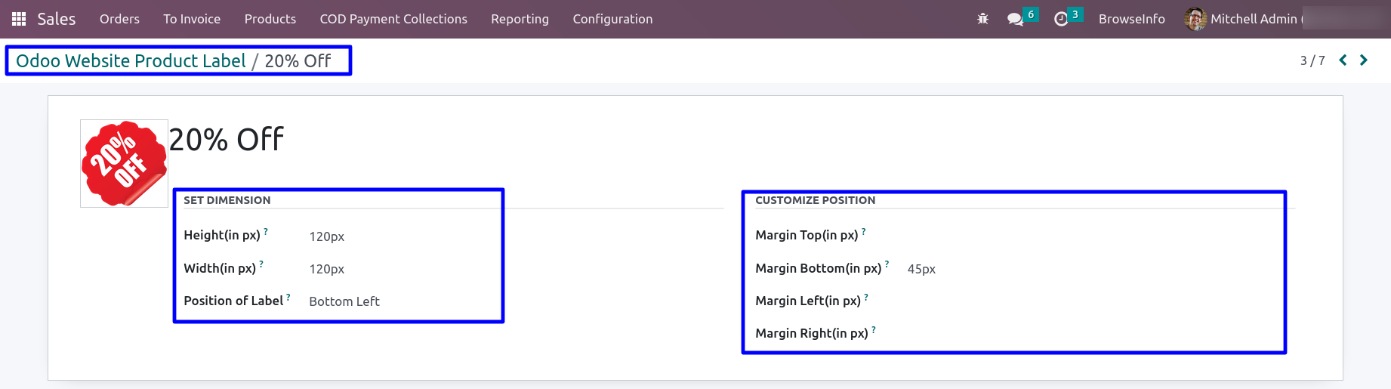Screen dimensions: 1391x389
Task: Open the apps grid menu icon
Action: pyautogui.click(x=19, y=19)
